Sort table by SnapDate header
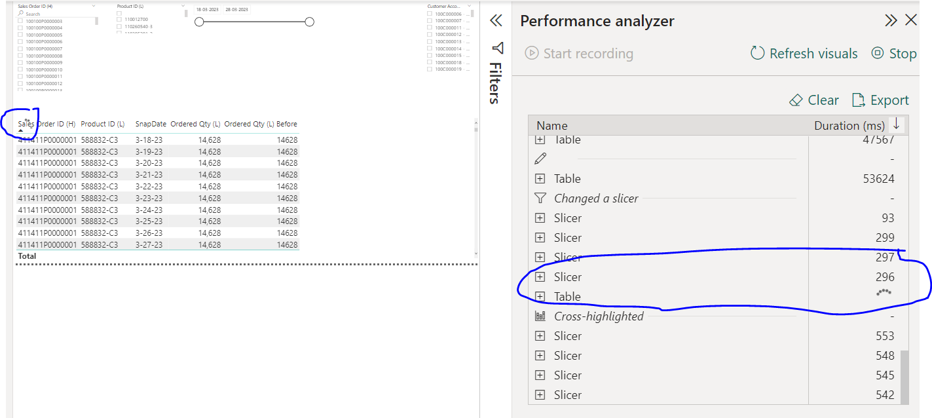 pyautogui.click(x=151, y=124)
